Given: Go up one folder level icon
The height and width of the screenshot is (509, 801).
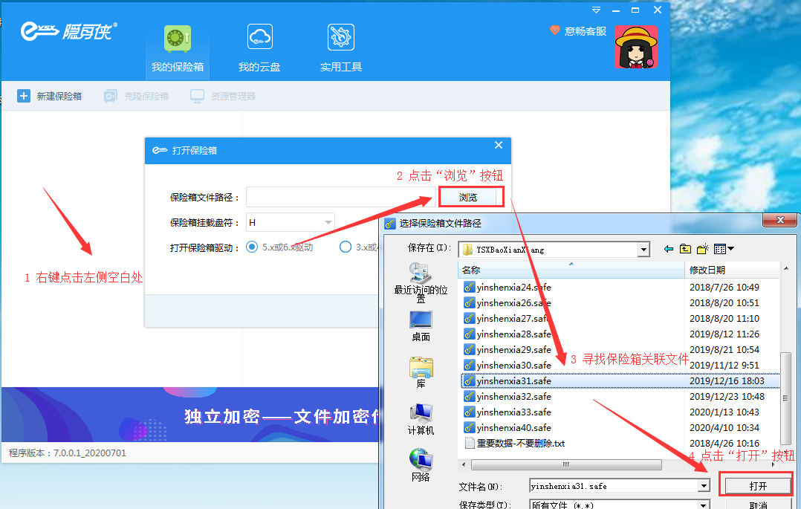Looking at the screenshot, I should point(685,249).
